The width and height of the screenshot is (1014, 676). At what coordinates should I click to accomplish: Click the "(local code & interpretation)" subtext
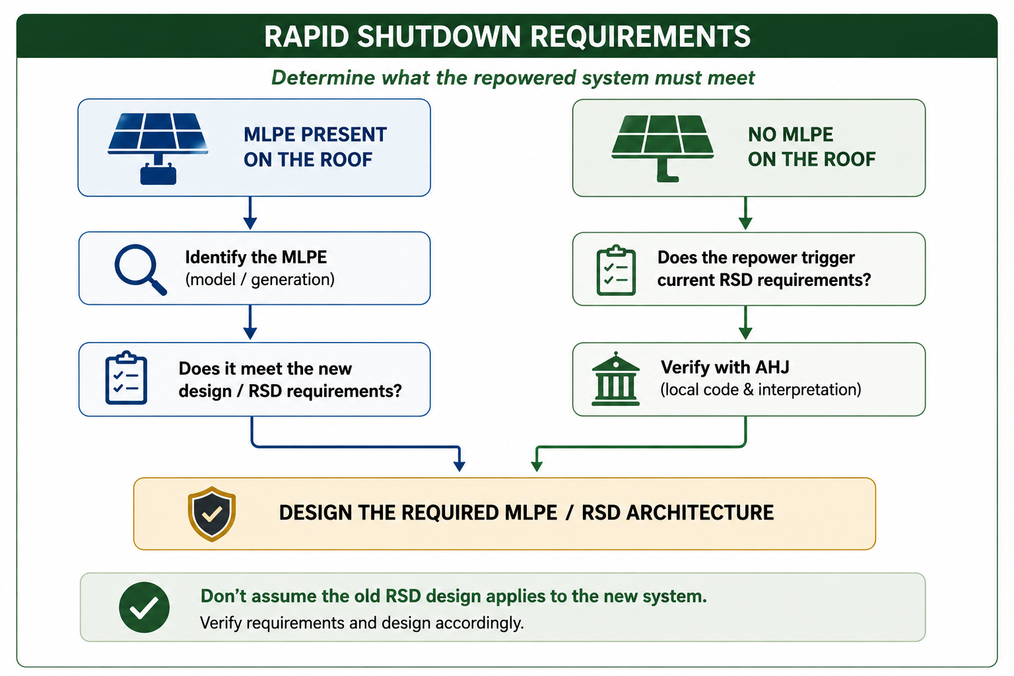coord(760,389)
